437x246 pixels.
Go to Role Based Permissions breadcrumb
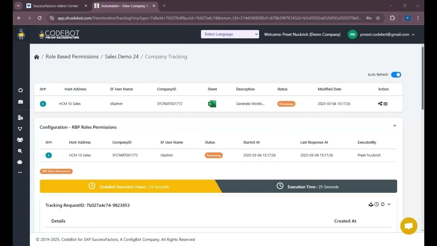point(72,57)
